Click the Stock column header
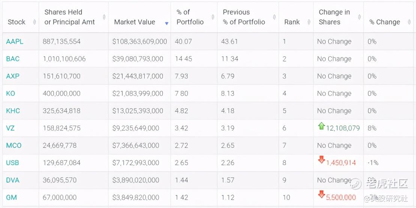 [17, 22]
